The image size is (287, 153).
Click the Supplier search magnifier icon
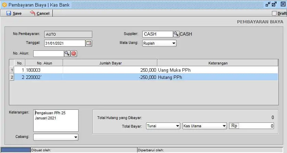[176, 34]
